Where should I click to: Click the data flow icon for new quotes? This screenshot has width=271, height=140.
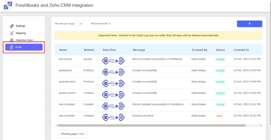click(113, 61)
